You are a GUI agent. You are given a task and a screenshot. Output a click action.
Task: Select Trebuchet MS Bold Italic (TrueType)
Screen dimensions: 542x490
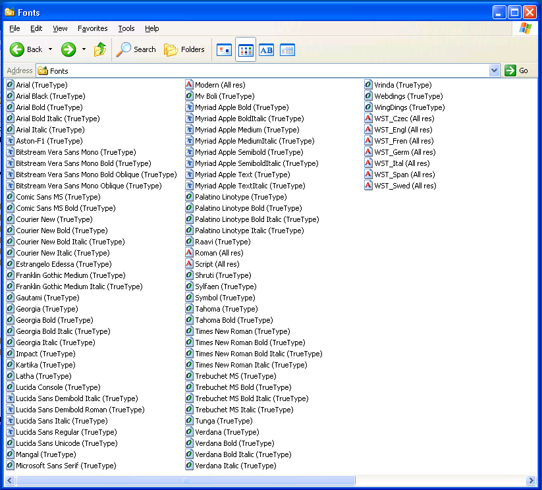[252, 398]
